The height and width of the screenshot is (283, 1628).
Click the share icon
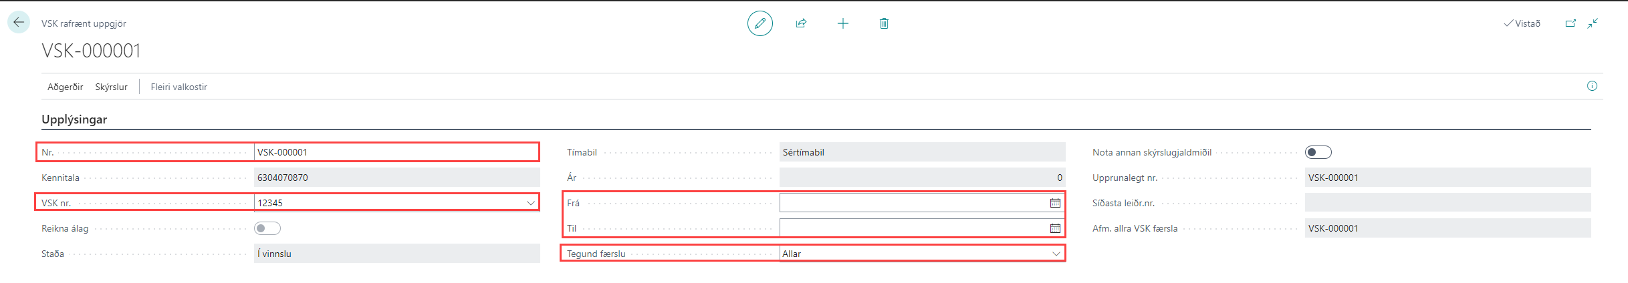(x=801, y=23)
